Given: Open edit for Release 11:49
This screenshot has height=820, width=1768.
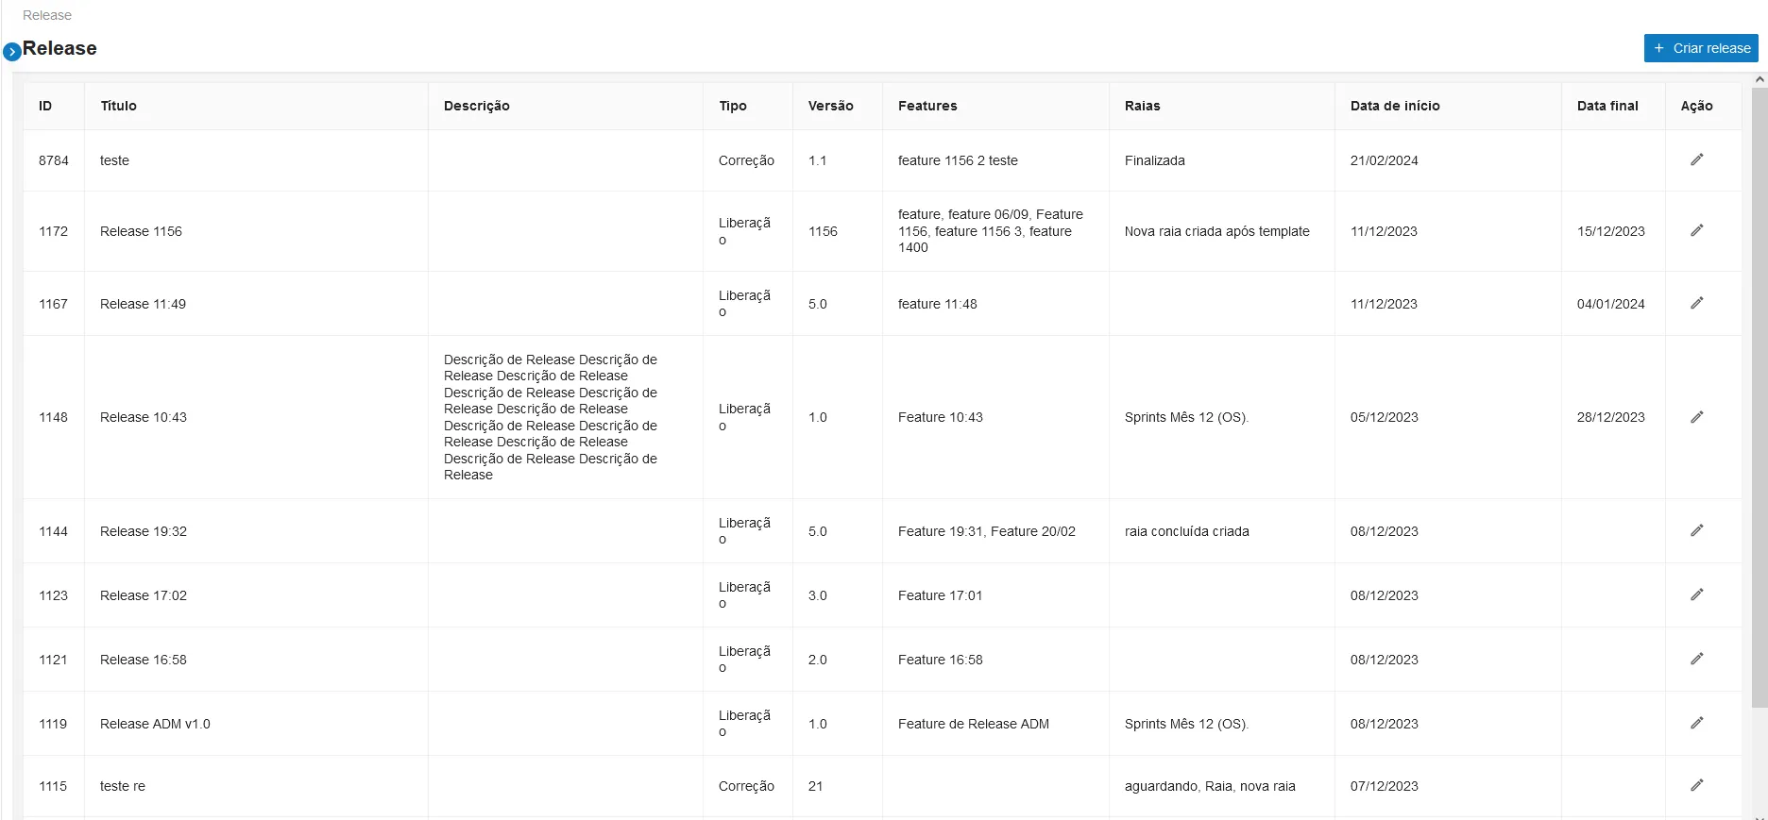Looking at the screenshot, I should 1696,303.
